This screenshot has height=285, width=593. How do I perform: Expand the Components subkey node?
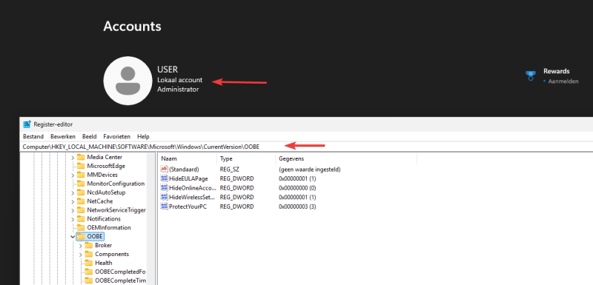click(x=81, y=255)
